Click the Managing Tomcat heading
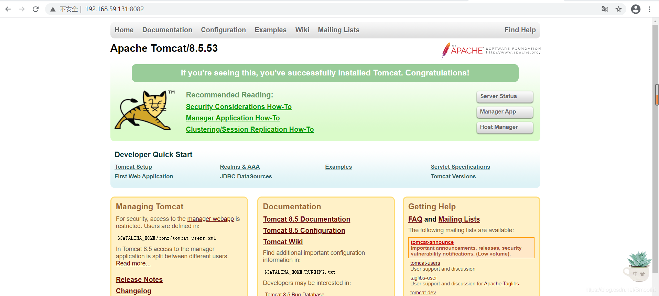The height and width of the screenshot is (296, 659). point(150,206)
